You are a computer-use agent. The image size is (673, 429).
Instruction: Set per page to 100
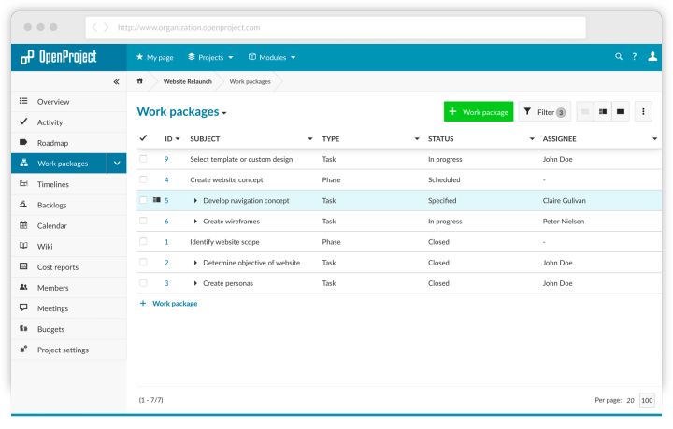[647, 400]
